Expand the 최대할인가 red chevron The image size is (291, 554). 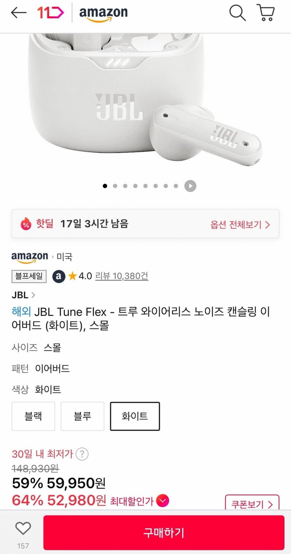click(163, 501)
